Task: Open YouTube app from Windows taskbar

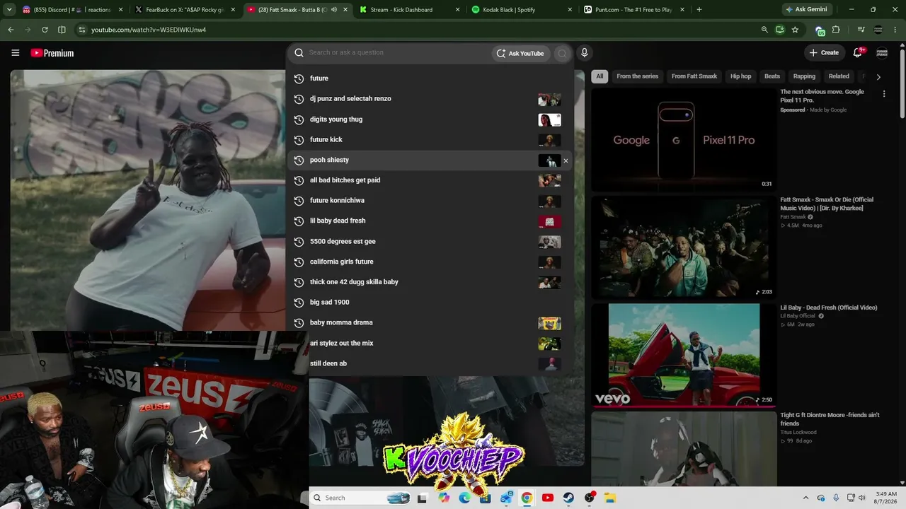Action: (x=547, y=498)
